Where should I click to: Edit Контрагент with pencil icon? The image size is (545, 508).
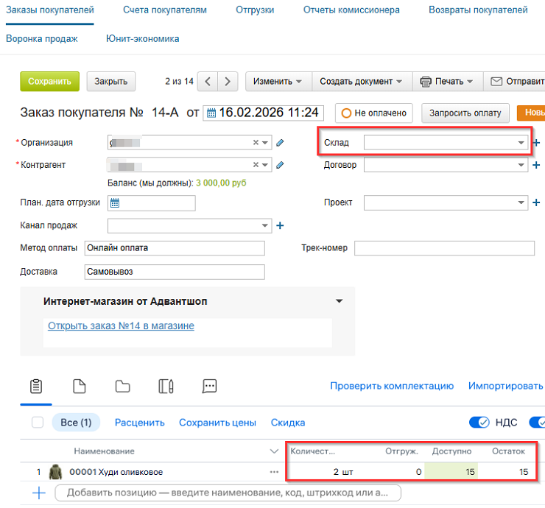(280, 165)
